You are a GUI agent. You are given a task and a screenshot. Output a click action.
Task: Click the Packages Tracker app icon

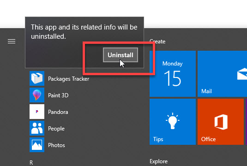(x=37, y=78)
